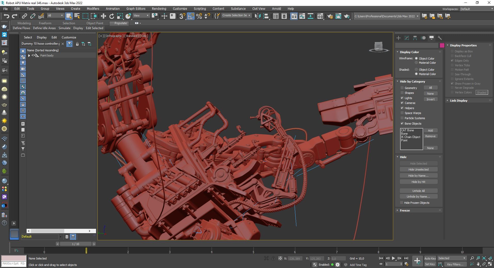Click the Play Animation button
Image resolution: width=494 pixels, height=268 pixels.
coord(393,258)
